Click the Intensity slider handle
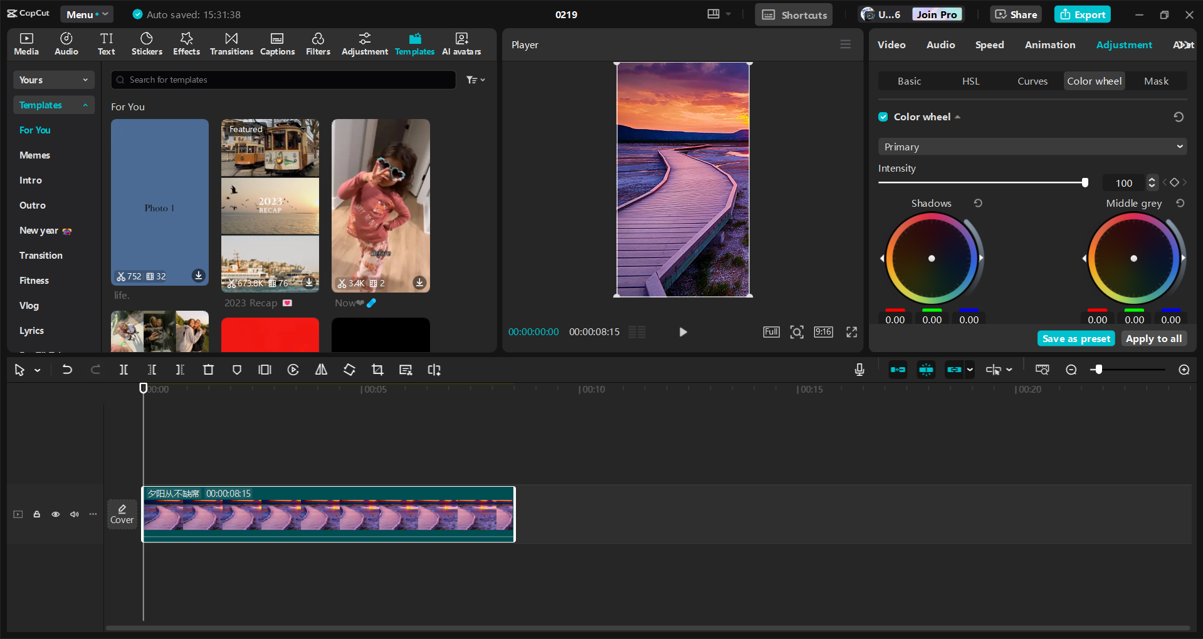 pos(1085,182)
